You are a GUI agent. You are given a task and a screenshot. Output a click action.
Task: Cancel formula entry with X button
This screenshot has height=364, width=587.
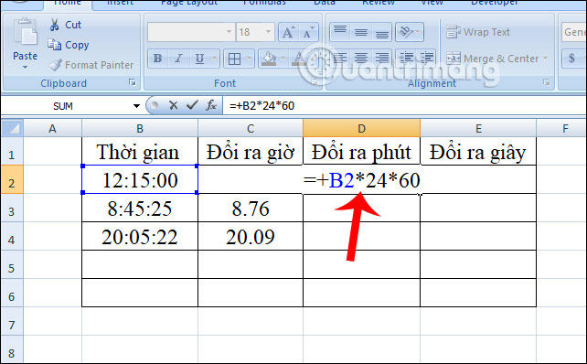173,105
